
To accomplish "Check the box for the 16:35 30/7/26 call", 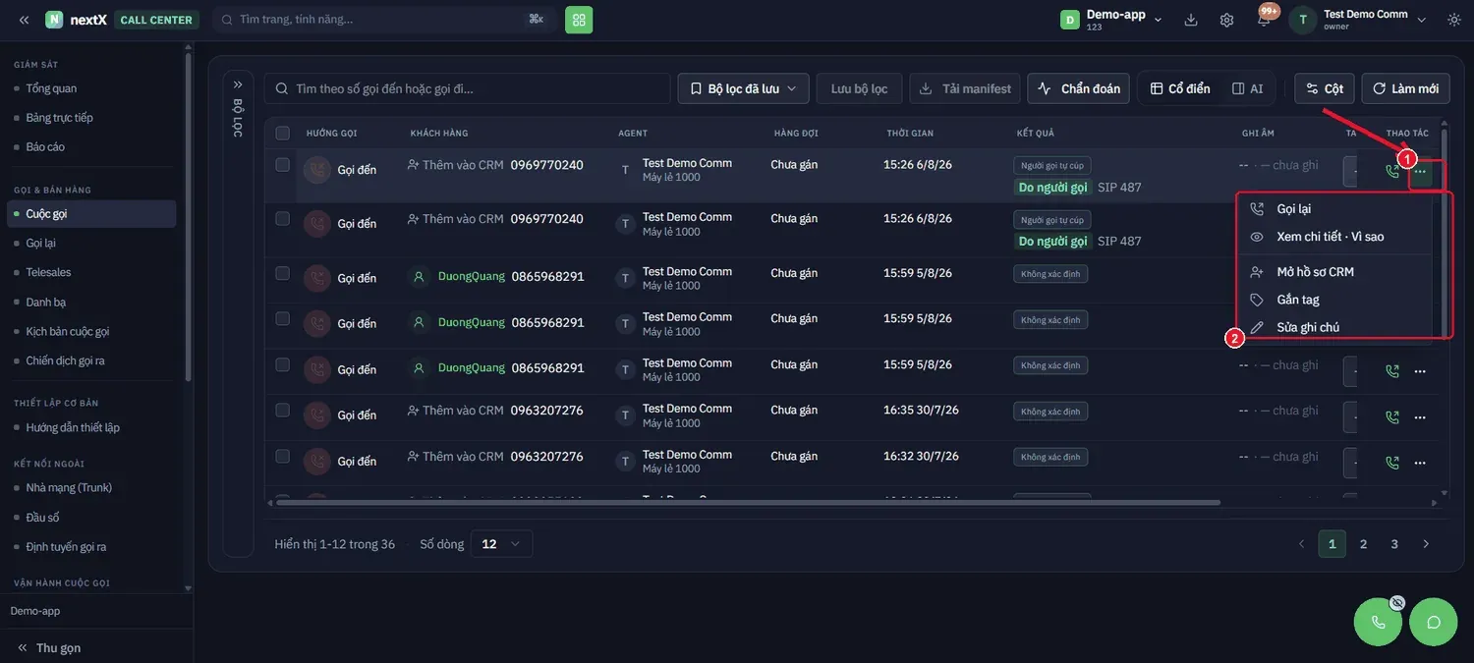I will (283, 411).
